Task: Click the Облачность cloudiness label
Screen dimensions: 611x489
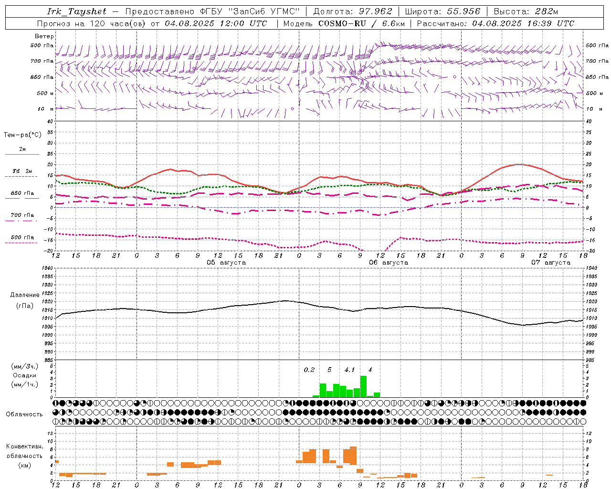Action: click(x=24, y=415)
